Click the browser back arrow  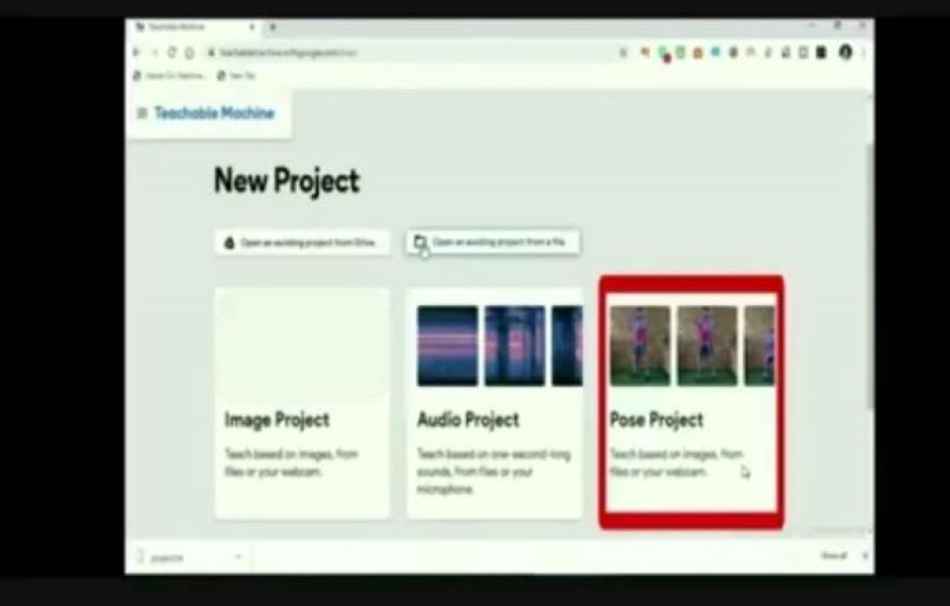point(137,53)
